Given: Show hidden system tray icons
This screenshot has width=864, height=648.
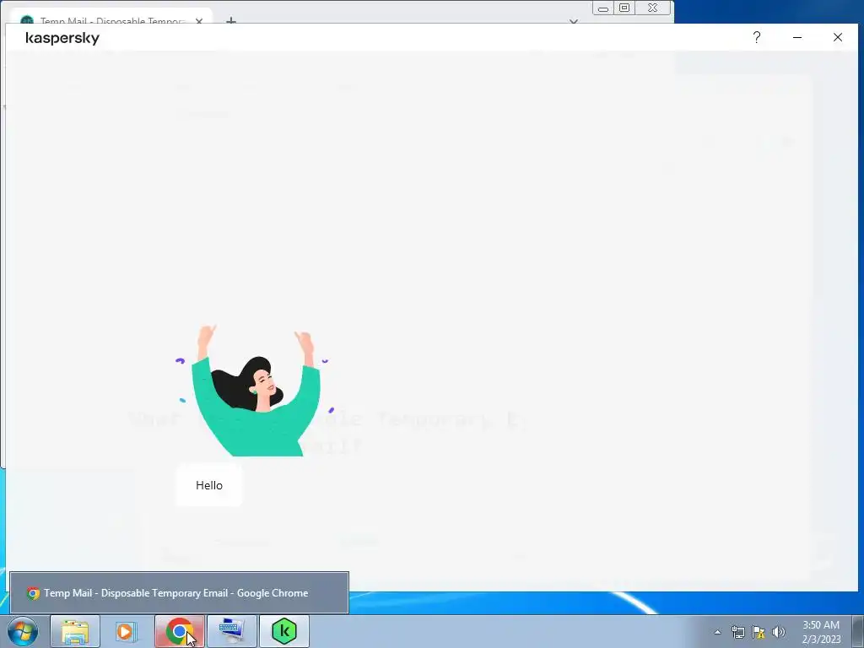Looking at the screenshot, I should [x=717, y=632].
